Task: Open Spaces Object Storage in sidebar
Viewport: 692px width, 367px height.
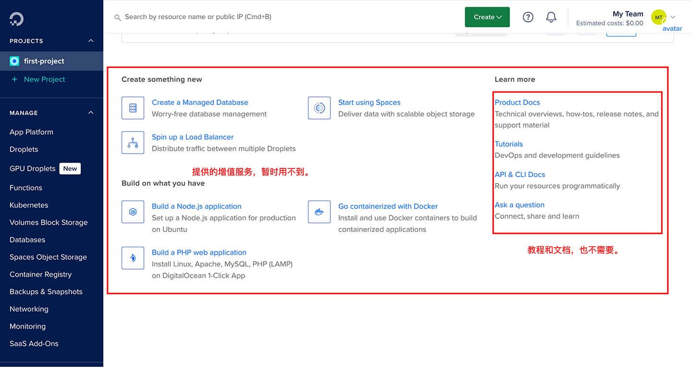Action: pos(48,257)
